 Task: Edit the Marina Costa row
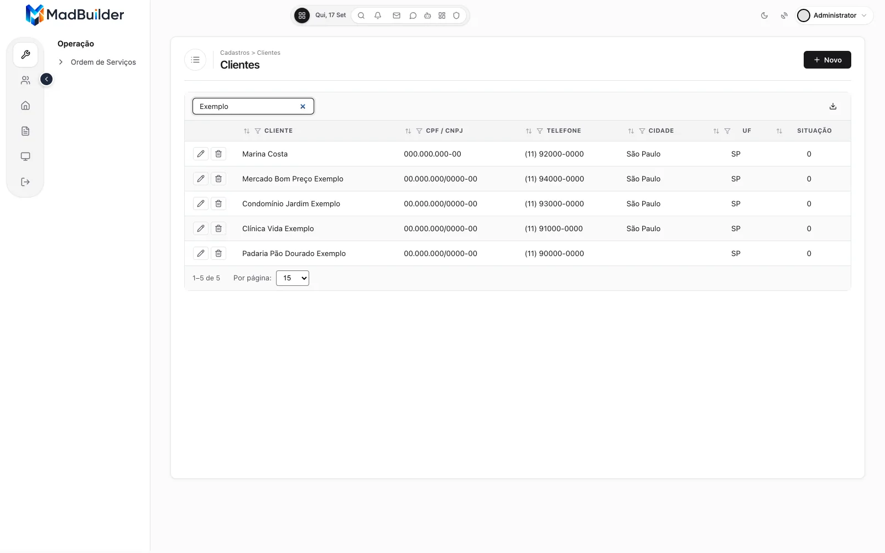pyautogui.click(x=201, y=154)
